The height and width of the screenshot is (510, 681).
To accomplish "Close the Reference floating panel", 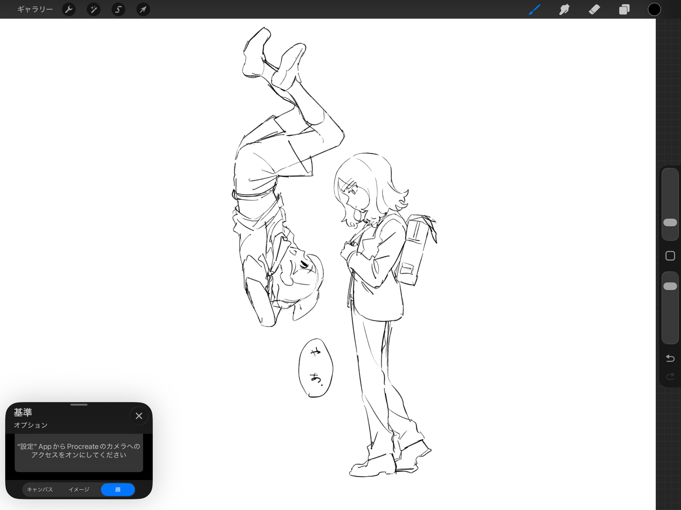I will (x=139, y=416).
